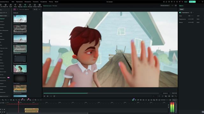Click the Undo arrow in the timeline toolbar
204x114 pixels.
click(6, 100)
